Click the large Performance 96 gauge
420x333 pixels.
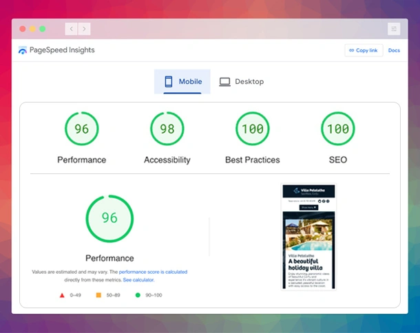point(109,218)
